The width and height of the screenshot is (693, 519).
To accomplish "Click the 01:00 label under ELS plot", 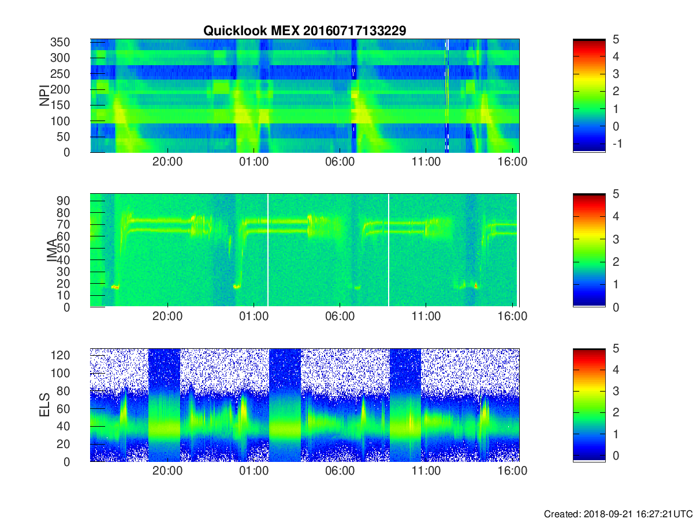I will click(x=254, y=472).
